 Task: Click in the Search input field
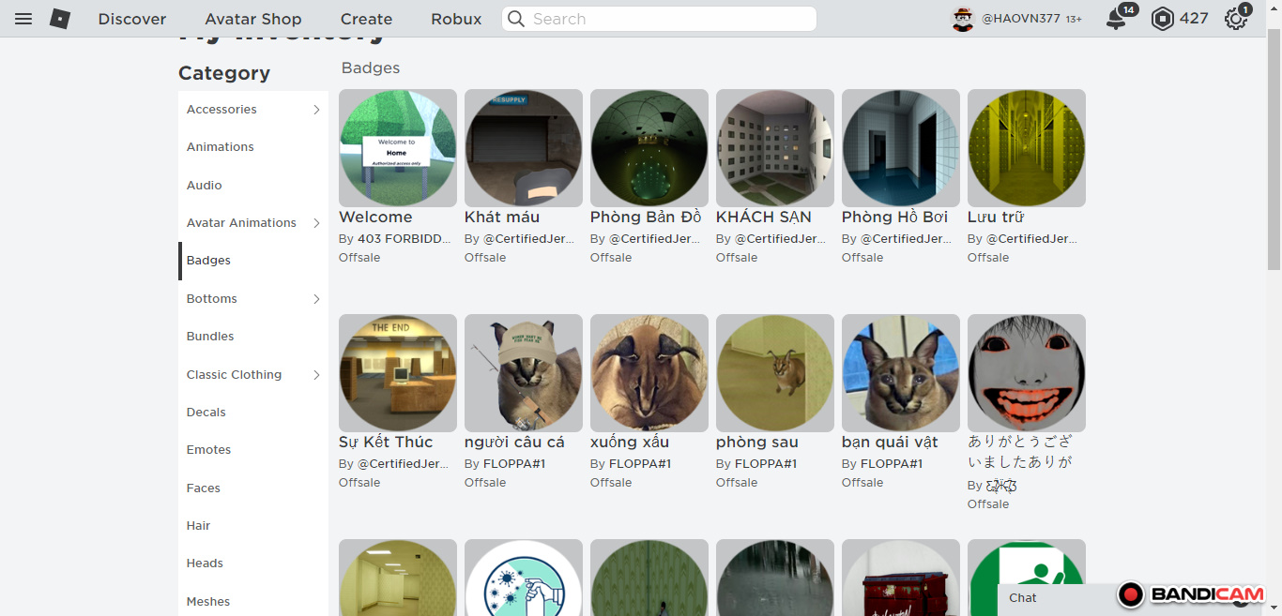(666, 19)
